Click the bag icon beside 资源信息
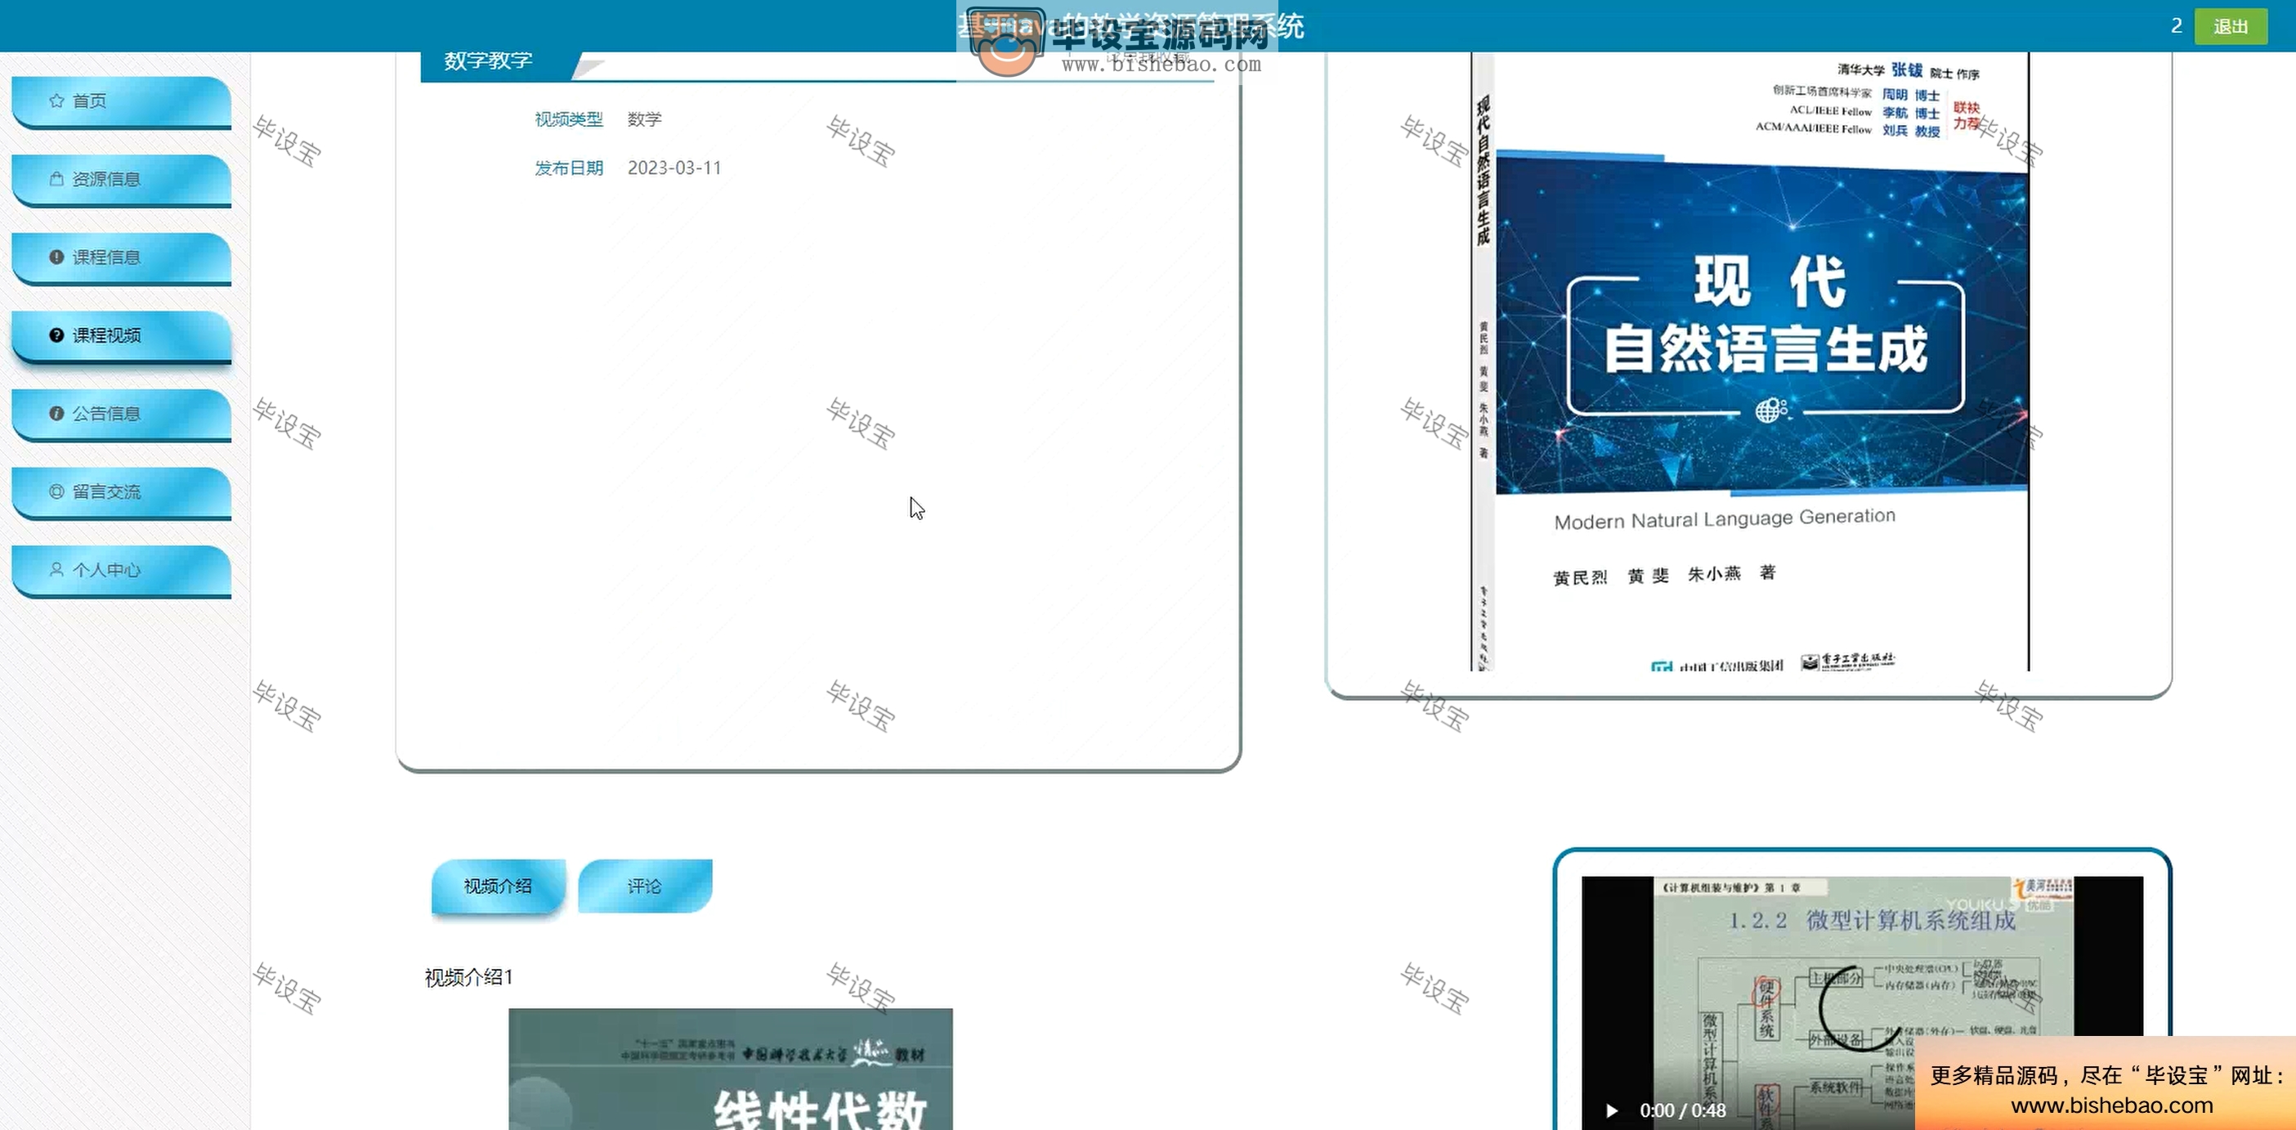The image size is (2296, 1130). (56, 179)
